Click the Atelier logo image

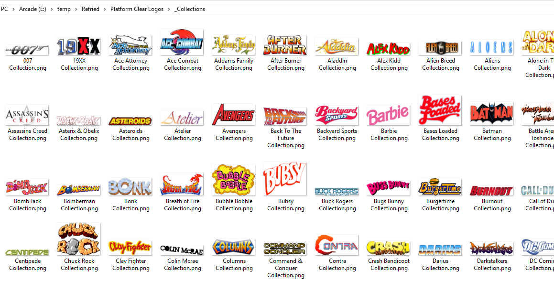pyautogui.click(x=182, y=118)
